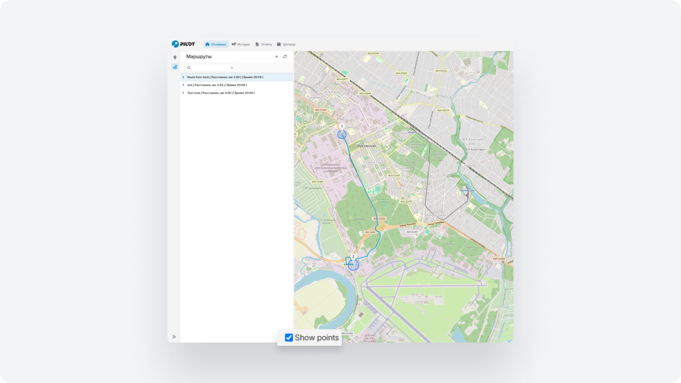Add a new route with plus icon
This screenshot has height=383, width=681.
tap(276, 56)
